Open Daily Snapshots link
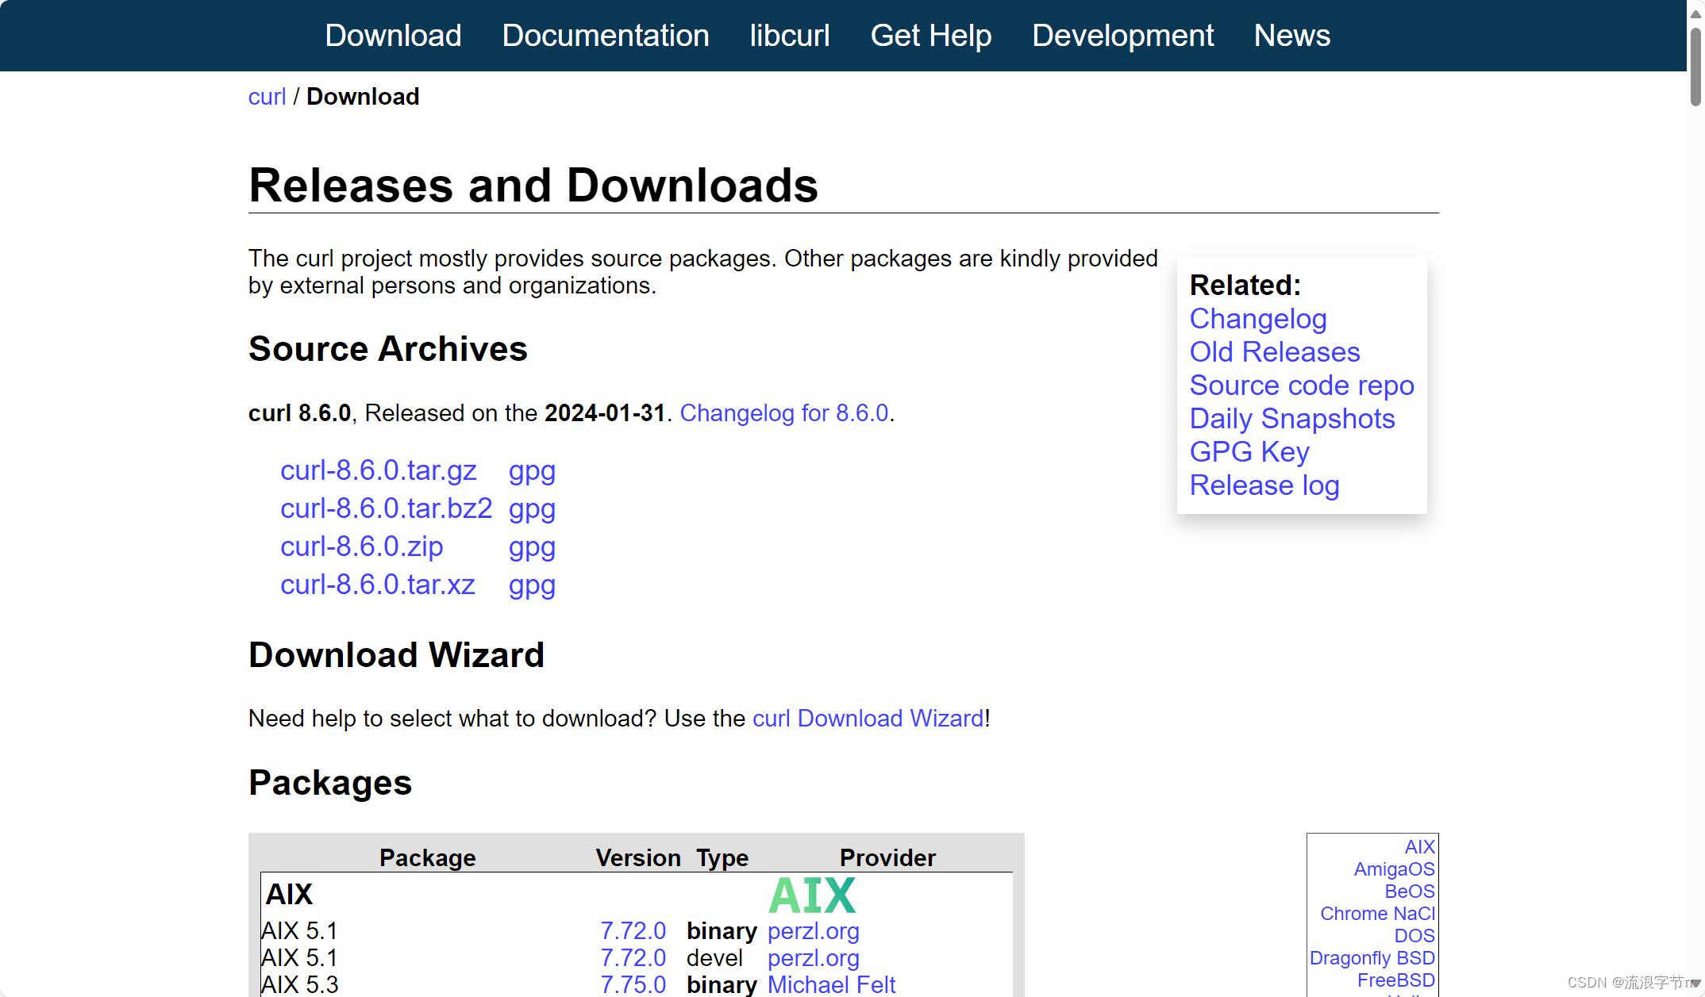This screenshot has height=997, width=1705. point(1291,419)
